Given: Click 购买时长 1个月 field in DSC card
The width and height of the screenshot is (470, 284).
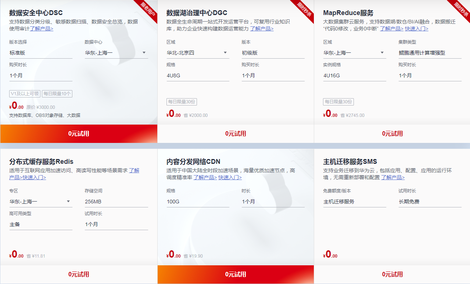Looking at the screenshot, I should [41, 75].
